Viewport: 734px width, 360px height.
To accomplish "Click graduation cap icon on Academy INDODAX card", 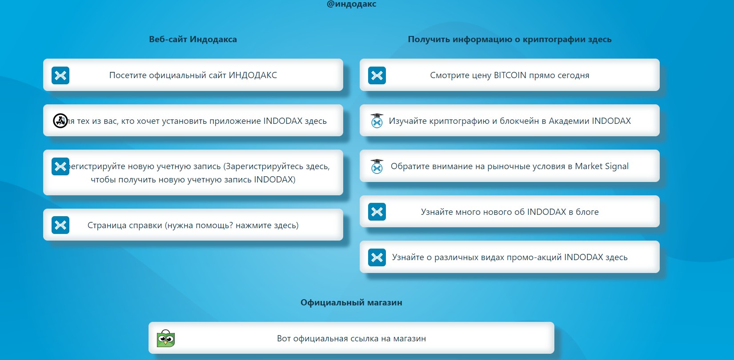I will 377,121.
